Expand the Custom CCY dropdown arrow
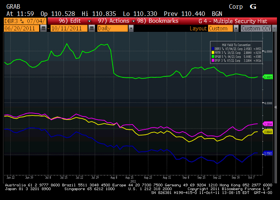 [274, 28]
